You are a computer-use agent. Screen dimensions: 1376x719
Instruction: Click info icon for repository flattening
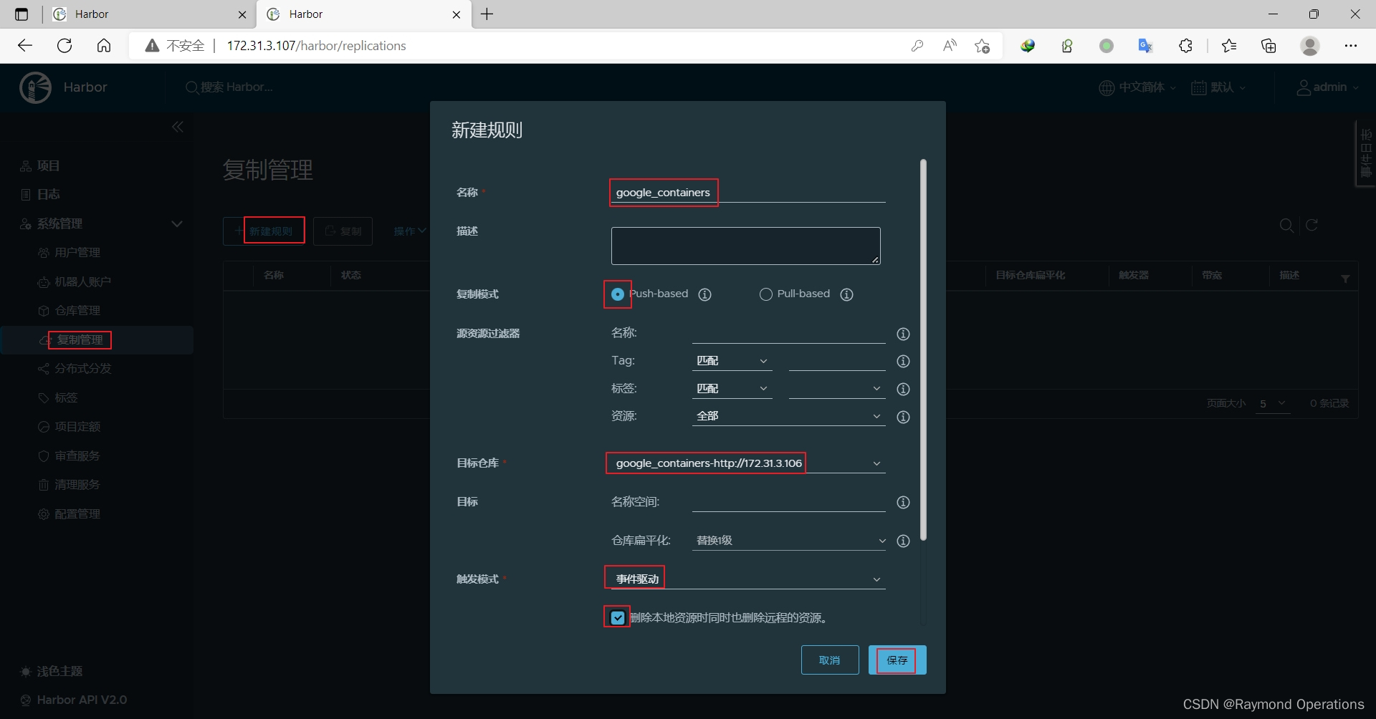903,541
